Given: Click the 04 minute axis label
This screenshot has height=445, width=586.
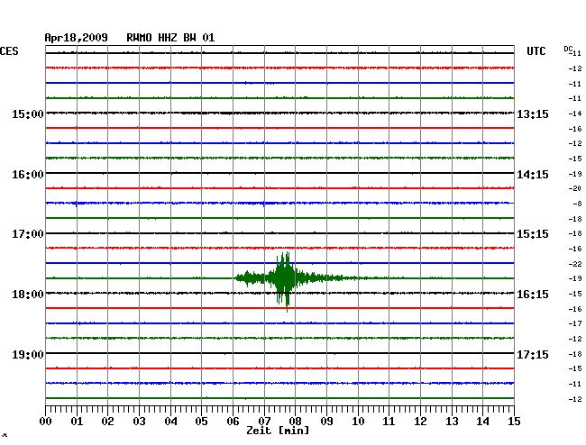Looking at the screenshot, I should tap(170, 422).
